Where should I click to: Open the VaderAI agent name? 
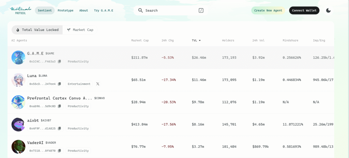tap(35, 142)
